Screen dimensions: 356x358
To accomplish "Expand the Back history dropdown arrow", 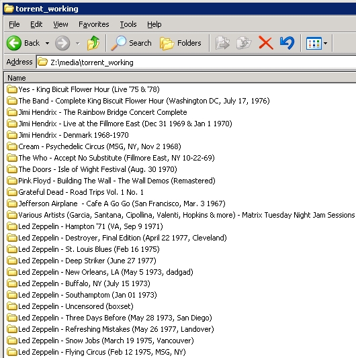I will click(47, 43).
